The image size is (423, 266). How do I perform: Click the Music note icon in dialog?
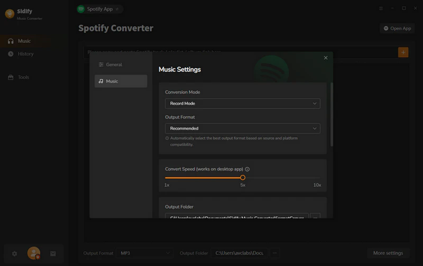pos(101,81)
